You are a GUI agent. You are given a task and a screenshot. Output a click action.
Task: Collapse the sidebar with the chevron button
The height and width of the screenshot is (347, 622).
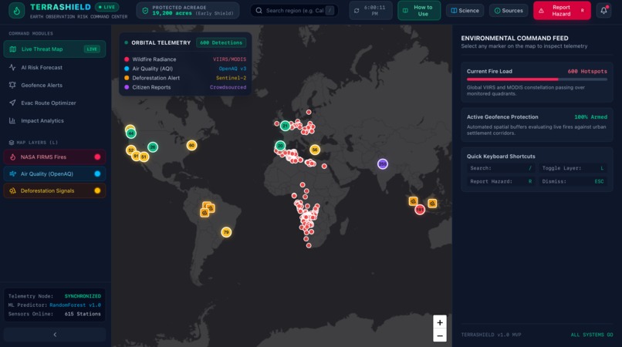click(55, 335)
